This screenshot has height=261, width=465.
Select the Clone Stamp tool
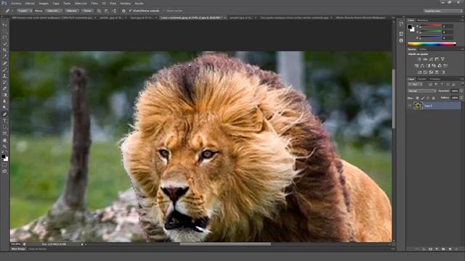coord(4,76)
